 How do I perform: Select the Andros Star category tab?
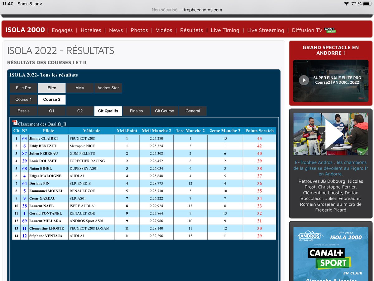click(108, 88)
